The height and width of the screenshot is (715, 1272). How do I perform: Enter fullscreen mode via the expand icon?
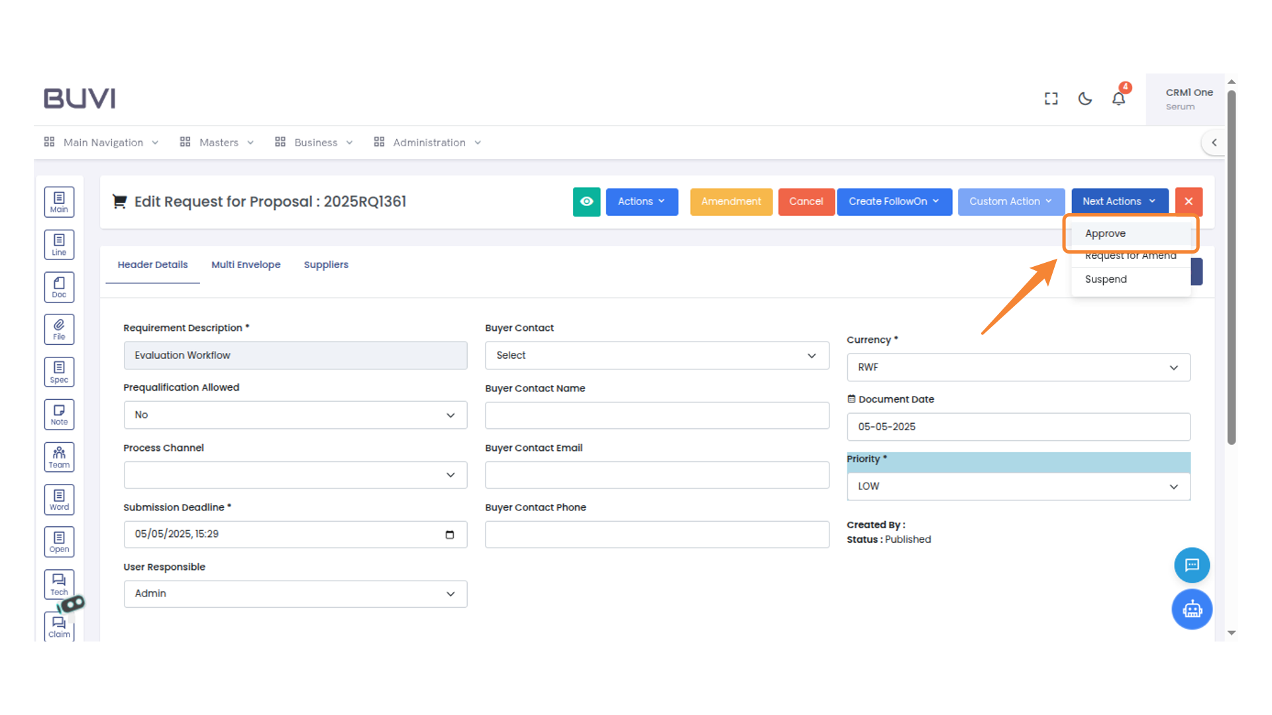pos(1051,99)
